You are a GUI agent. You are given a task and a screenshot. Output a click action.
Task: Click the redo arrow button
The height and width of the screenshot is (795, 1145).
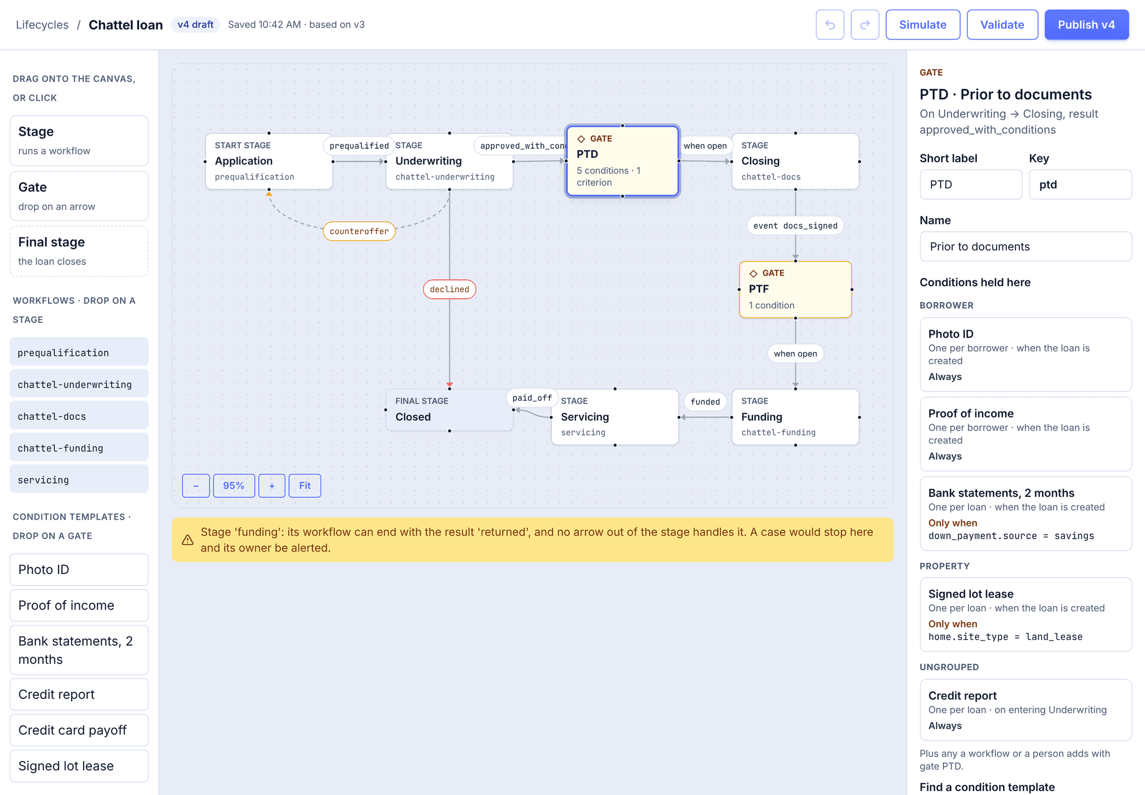[x=864, y=25]
